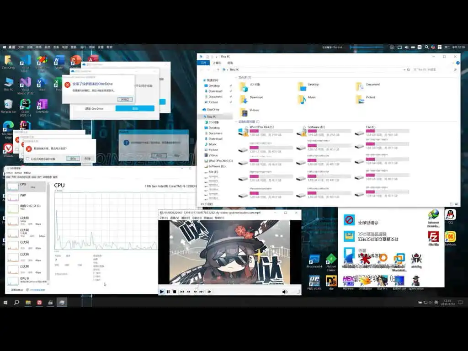Open the ZeroJing folder on desktop

(8, 62)
